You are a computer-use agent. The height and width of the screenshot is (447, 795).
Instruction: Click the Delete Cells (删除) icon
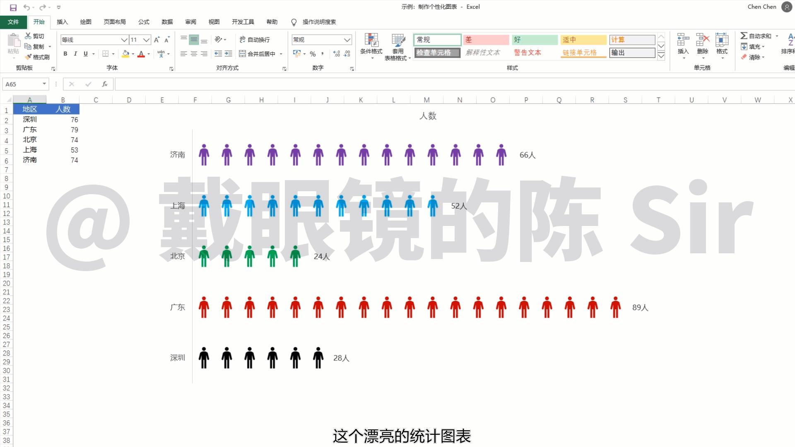coord(702,46)
